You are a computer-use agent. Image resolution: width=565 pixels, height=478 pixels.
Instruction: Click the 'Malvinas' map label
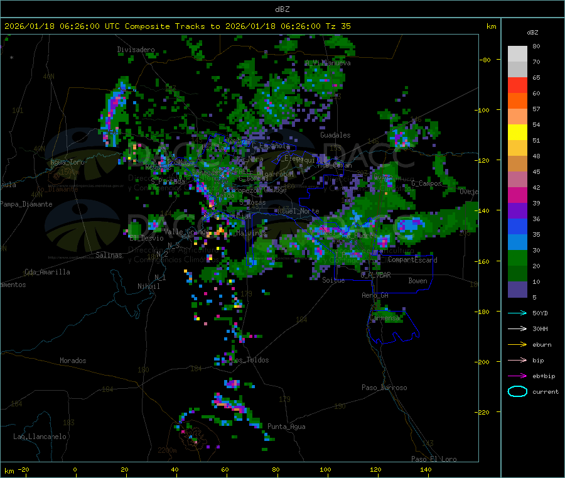pyautogui.click(x=250, y=234)
